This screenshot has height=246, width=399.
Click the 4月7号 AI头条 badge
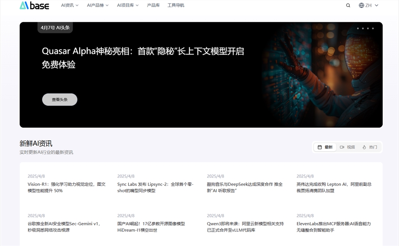55,27
